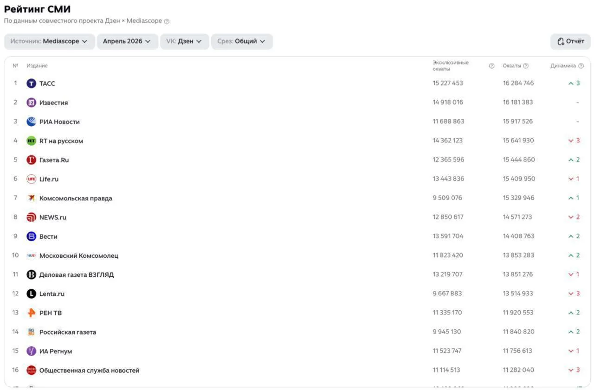Click the Комсомольская правда logo icon
Image resolution: width=594 pixels, height=390 pixels.
click(31, 198)
